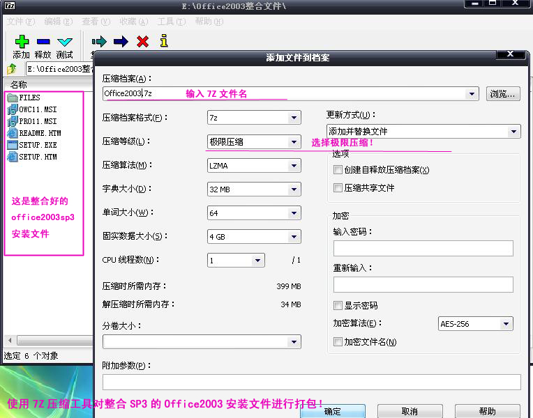Open 压缩算法 LZMA dropdown
The width and height of the screenshot is (533, 418).
tap(294, 165)
